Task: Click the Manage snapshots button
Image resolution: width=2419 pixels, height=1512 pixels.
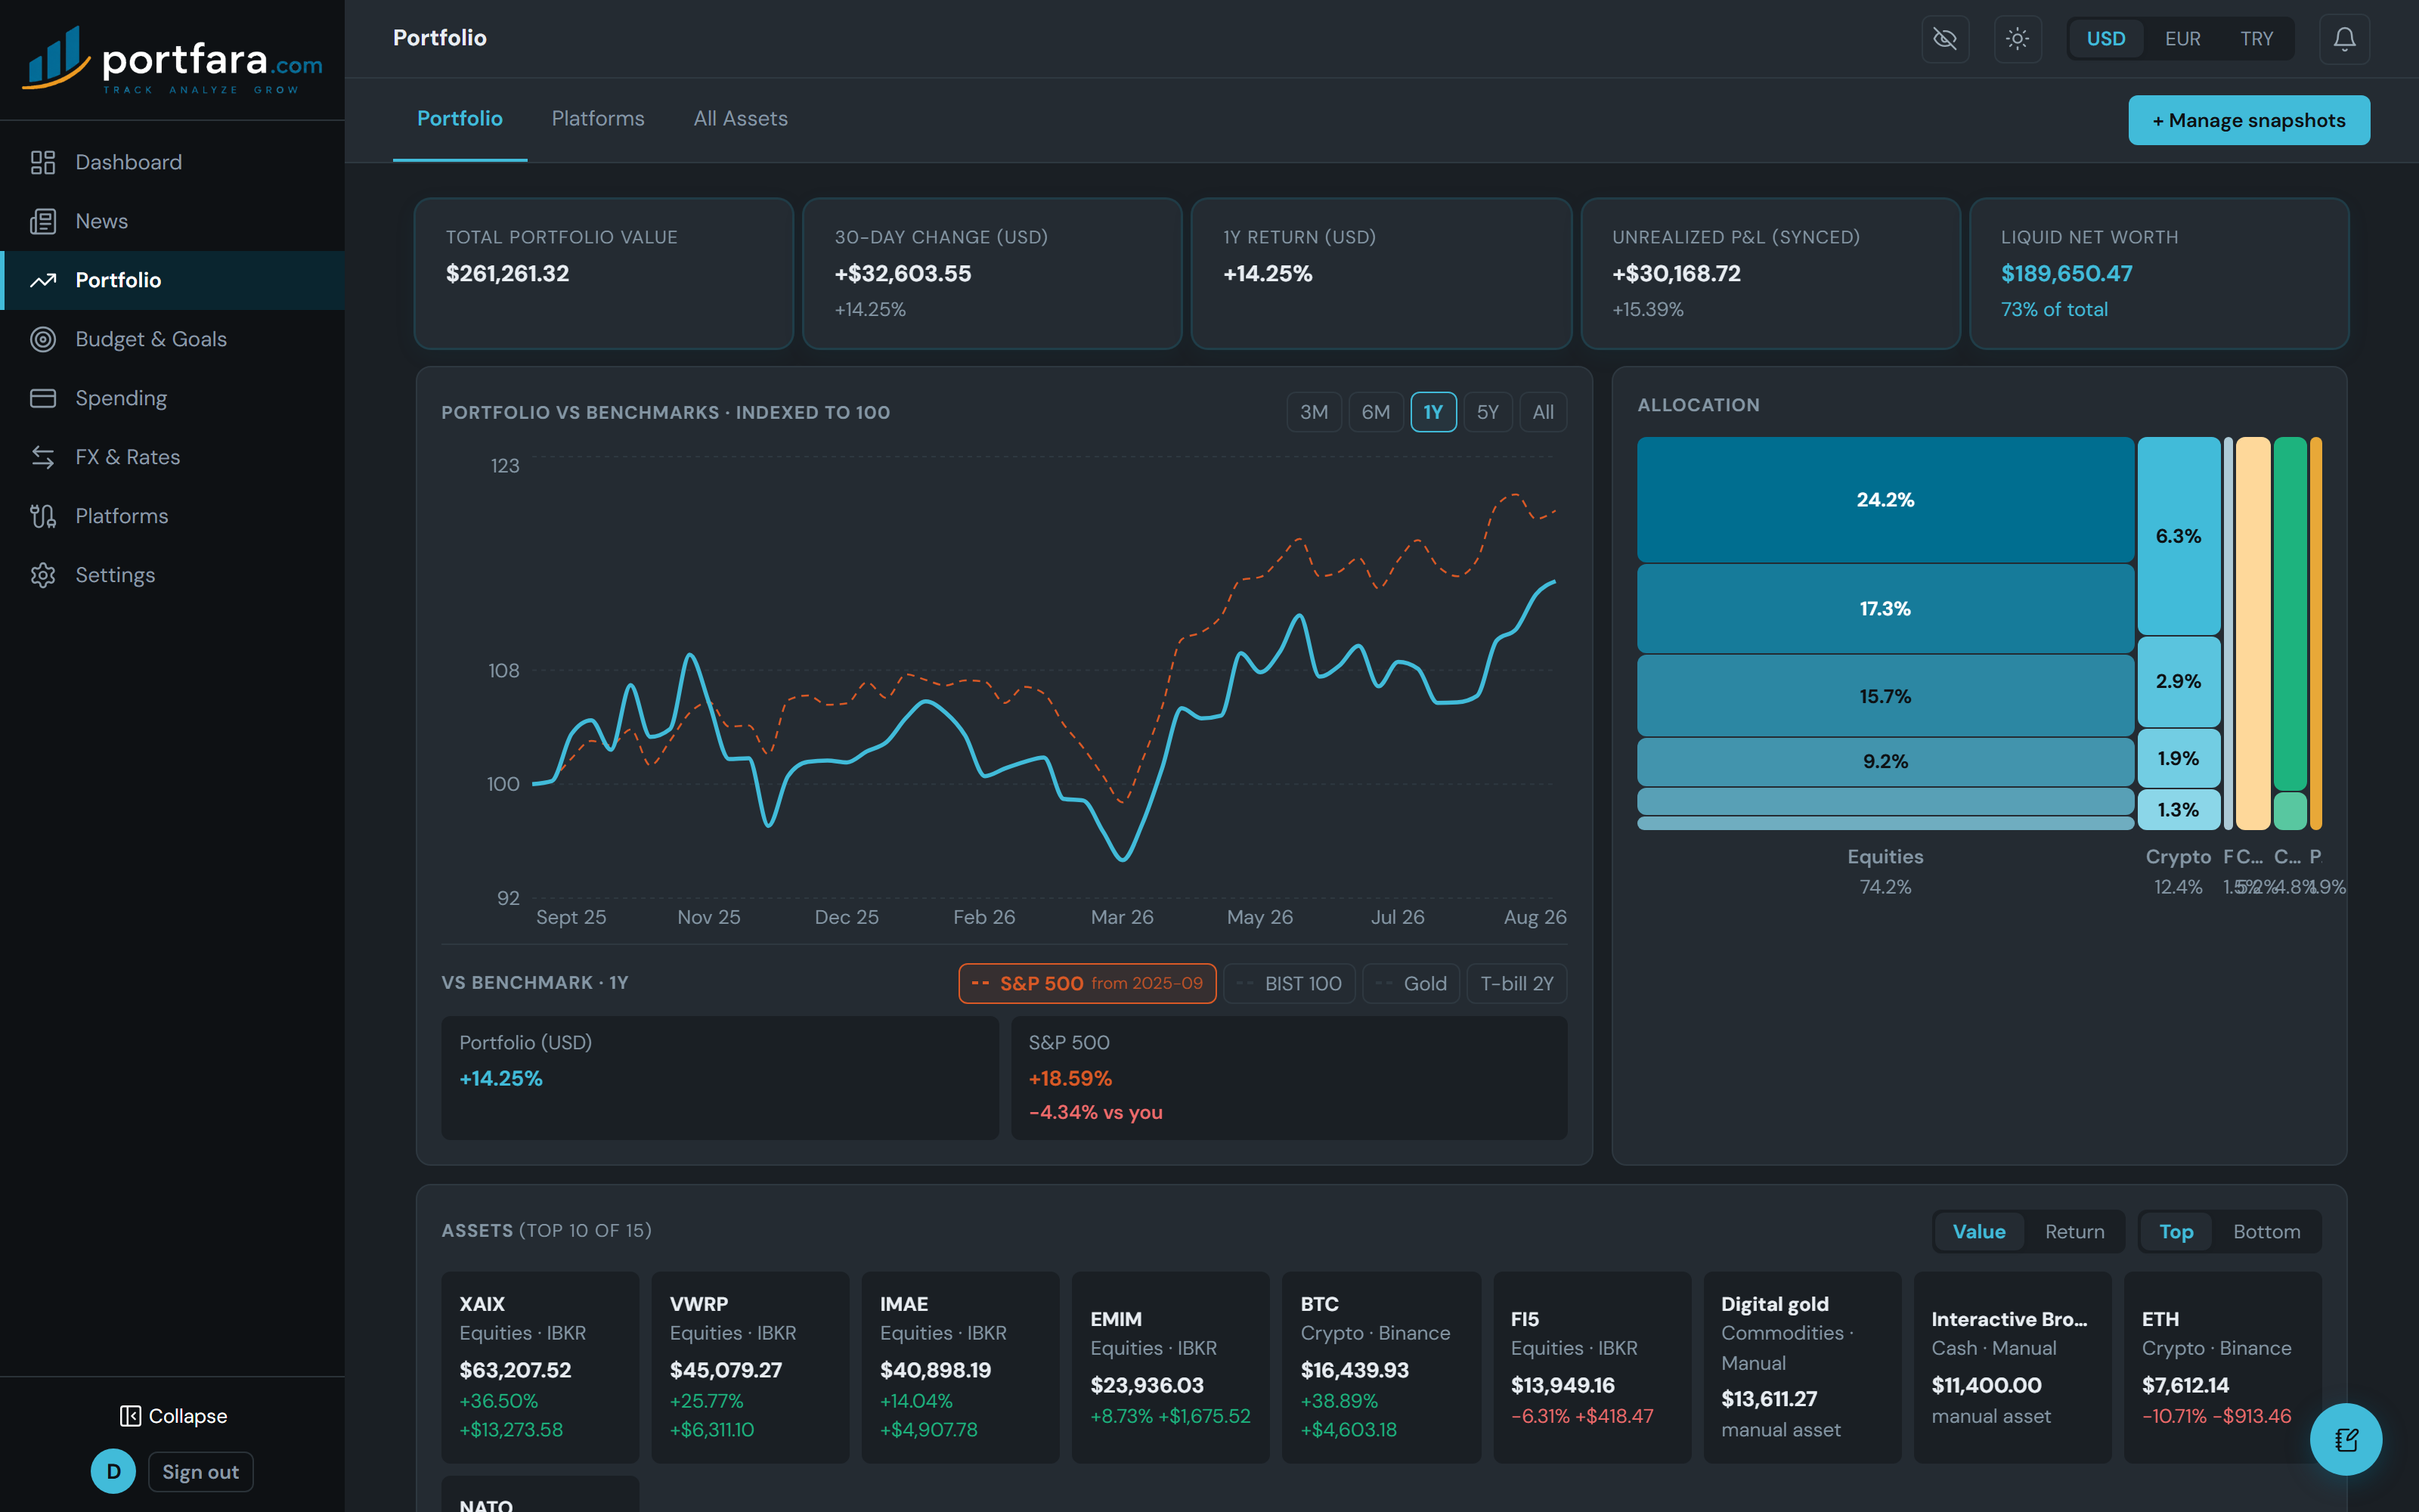Action: point(2248,120)
